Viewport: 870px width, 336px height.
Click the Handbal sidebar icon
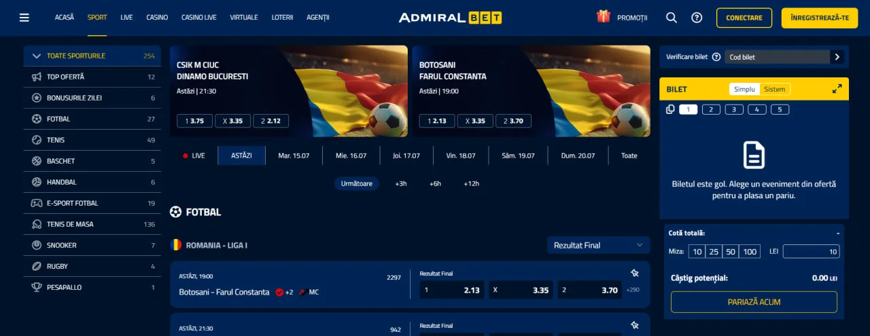(37, 182)
